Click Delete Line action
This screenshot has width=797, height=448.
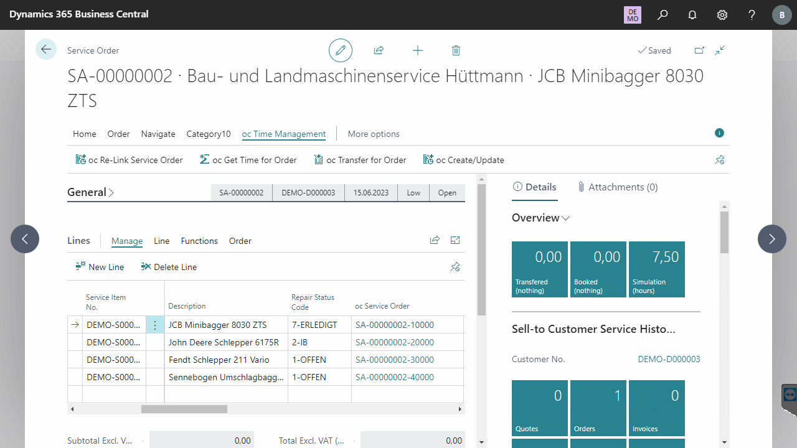click(x=169, y=267)
